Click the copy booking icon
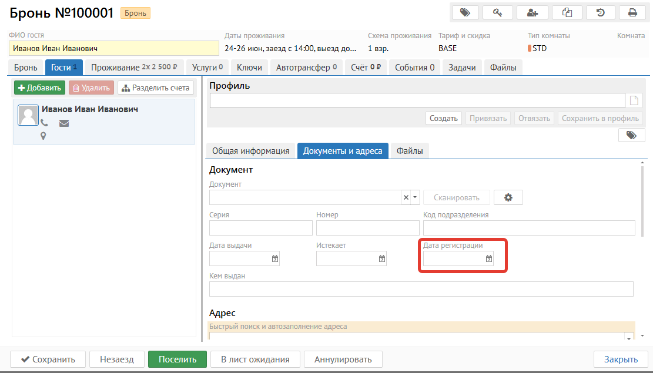 (567, 12)
